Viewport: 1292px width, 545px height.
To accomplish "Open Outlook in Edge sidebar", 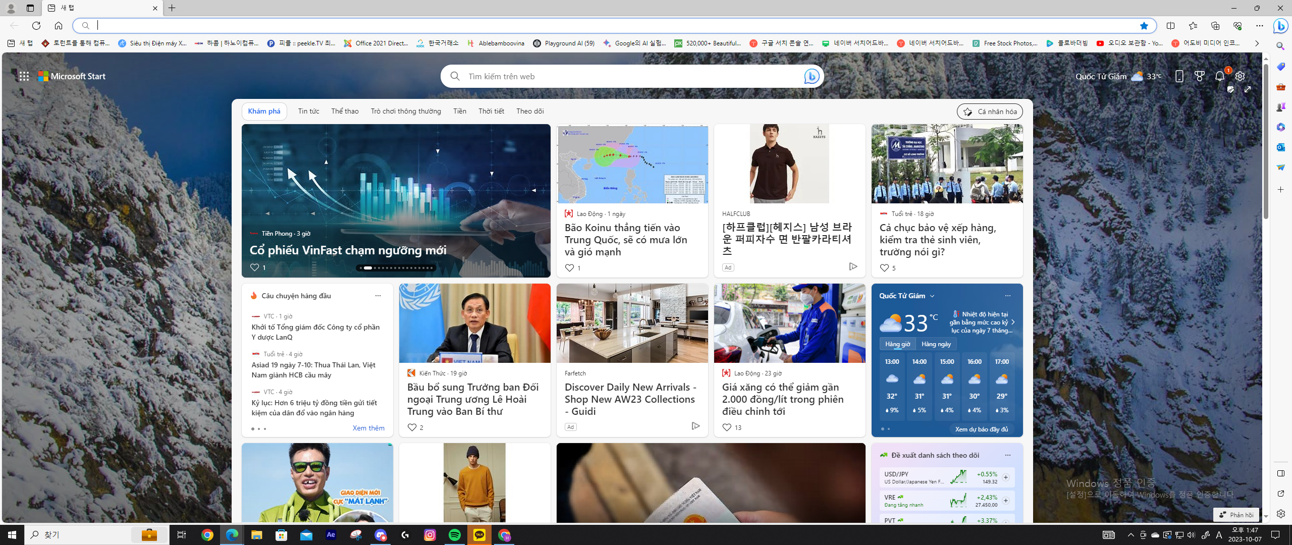I will click(1280, 147).
